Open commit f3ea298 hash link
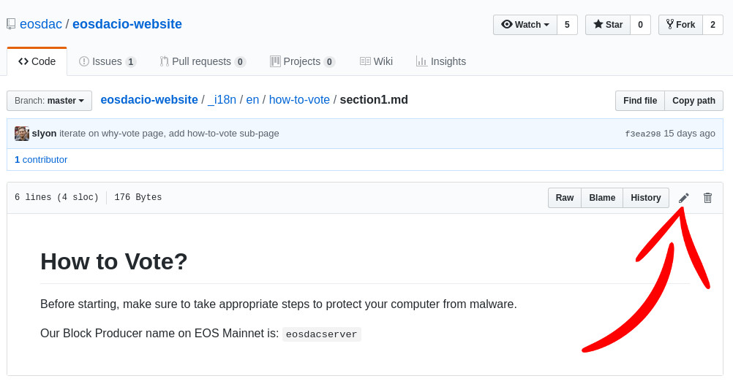 click(642, 134)
